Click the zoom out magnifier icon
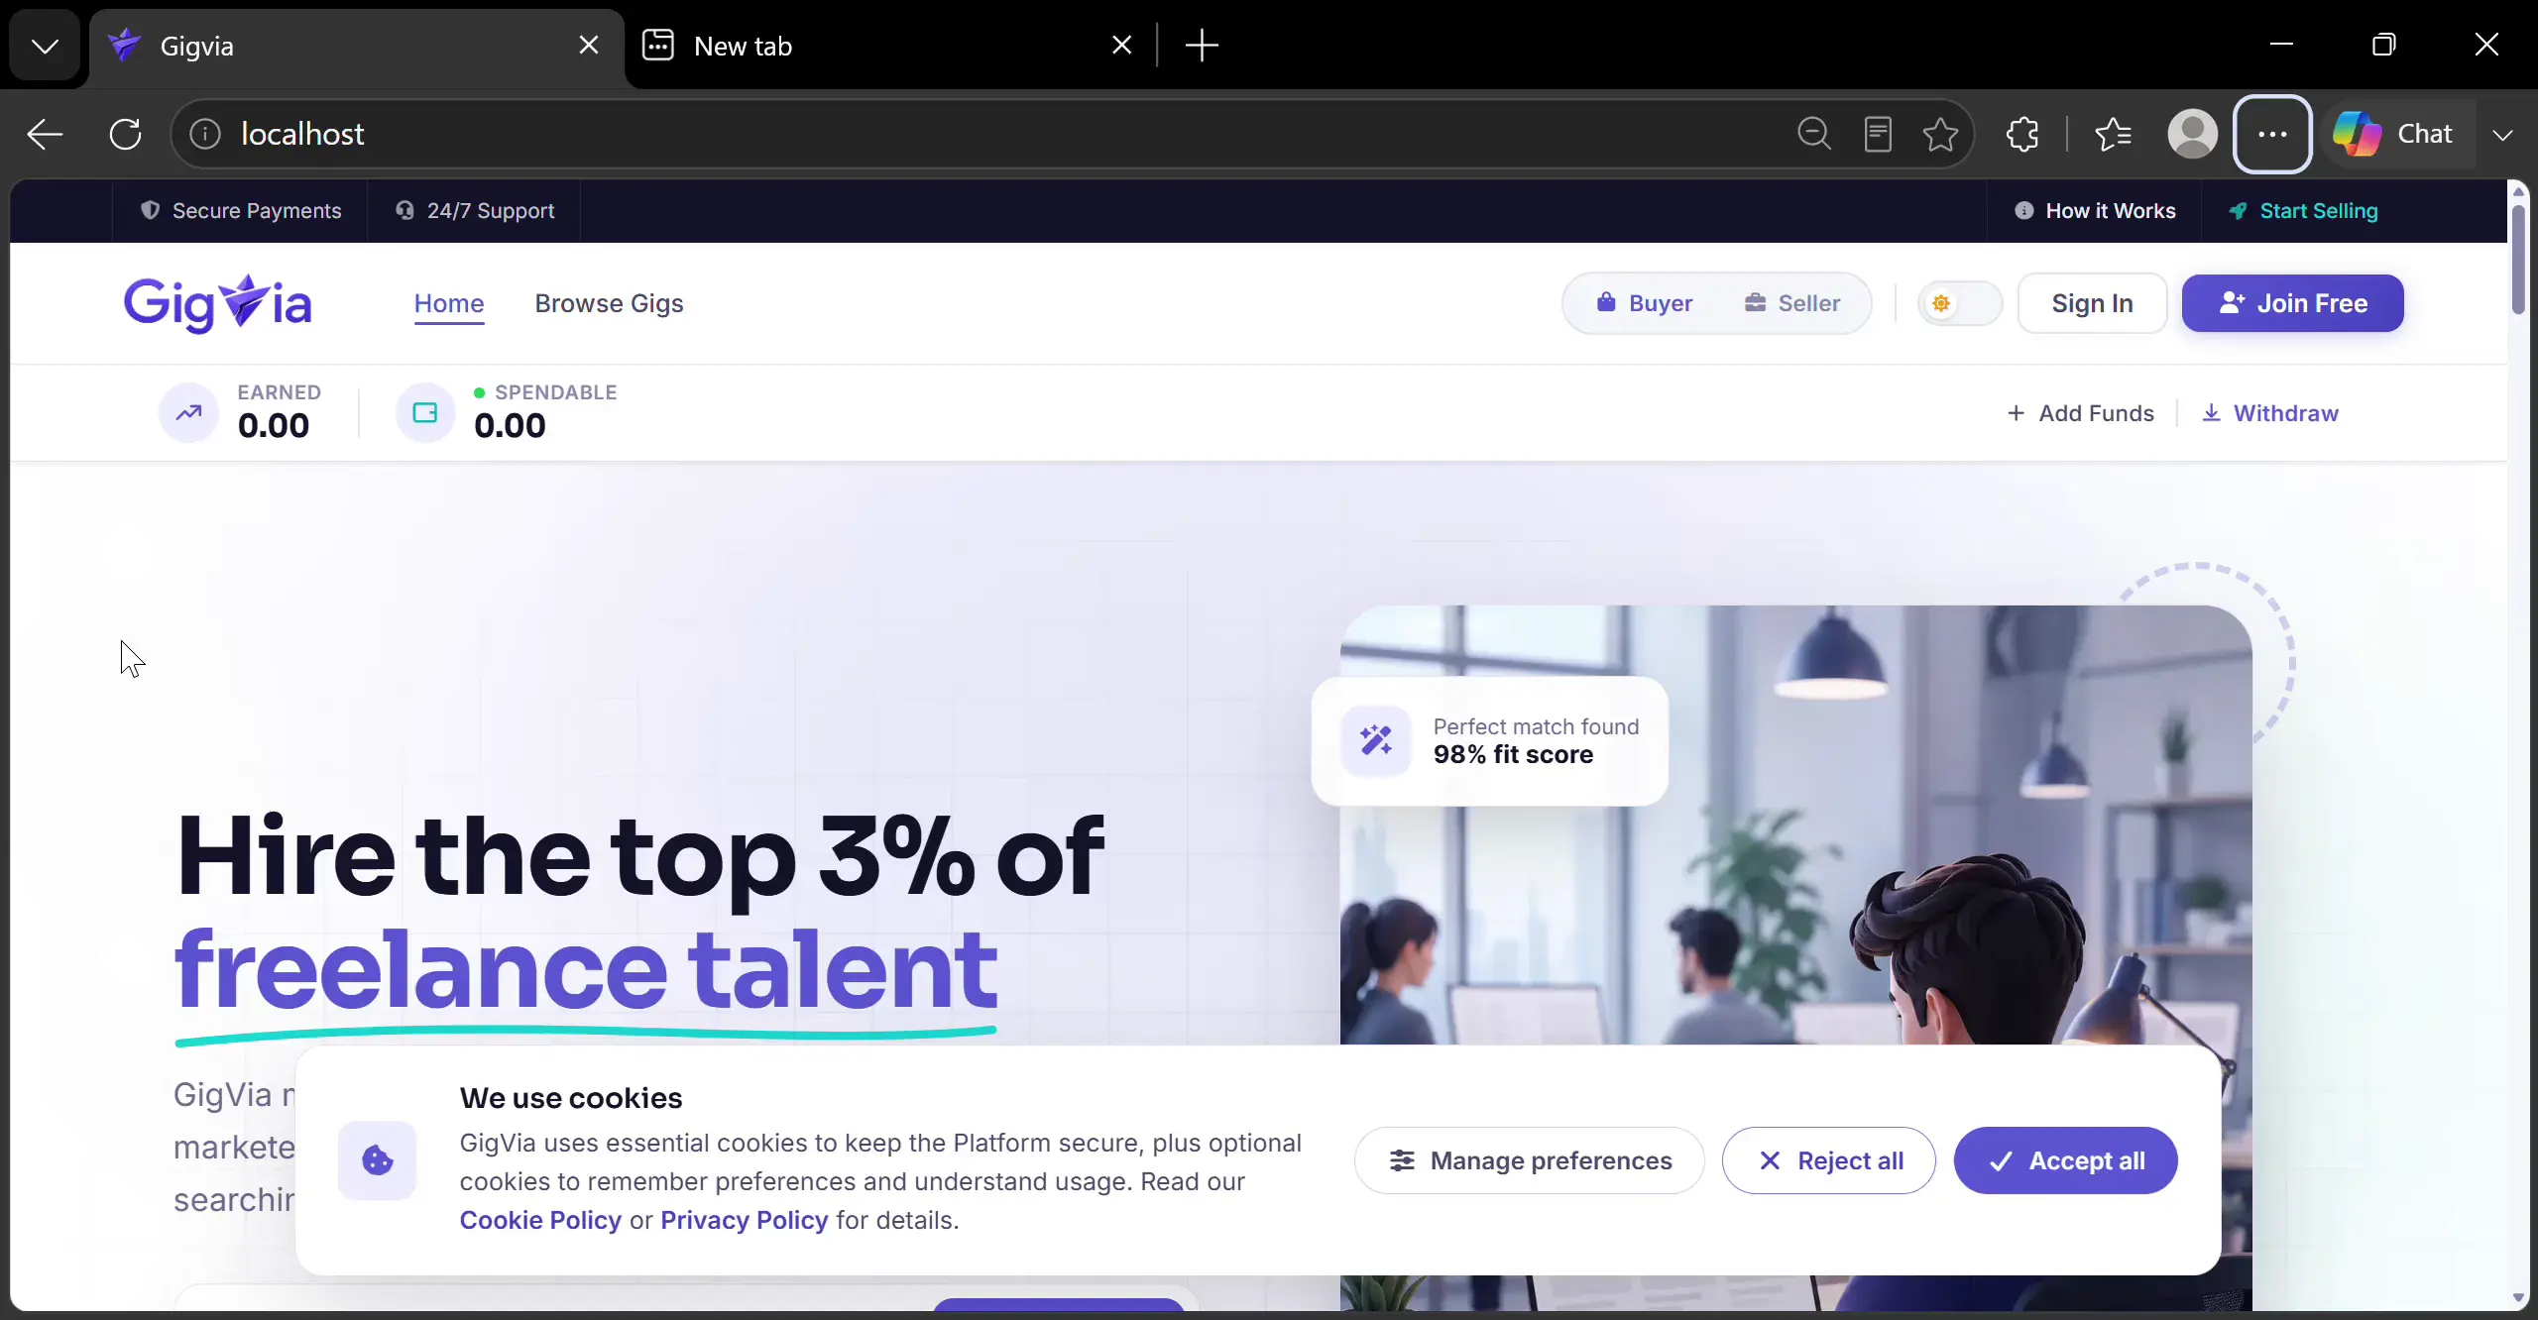Image resolution: width=2538 pixels, height=1320 pixels. (1814, 134)
